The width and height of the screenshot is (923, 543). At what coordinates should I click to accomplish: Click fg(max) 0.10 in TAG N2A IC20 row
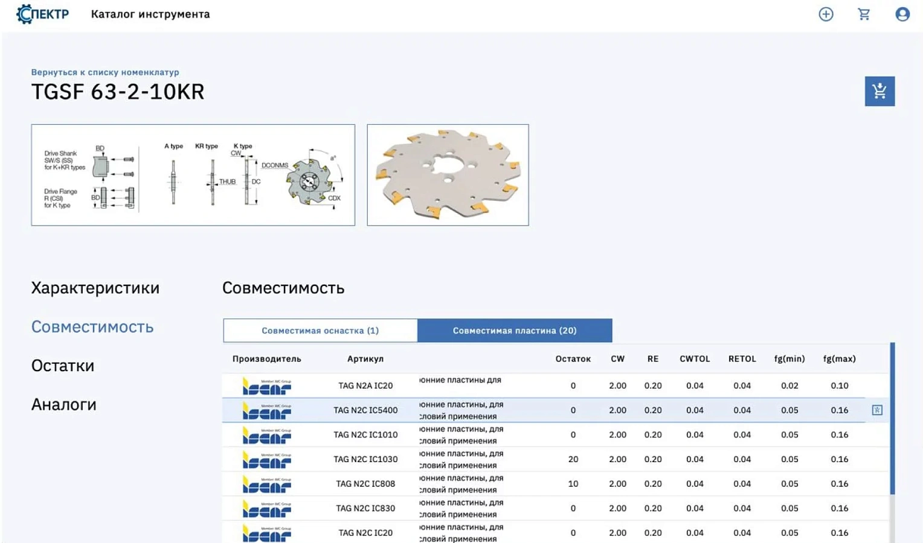839,386
